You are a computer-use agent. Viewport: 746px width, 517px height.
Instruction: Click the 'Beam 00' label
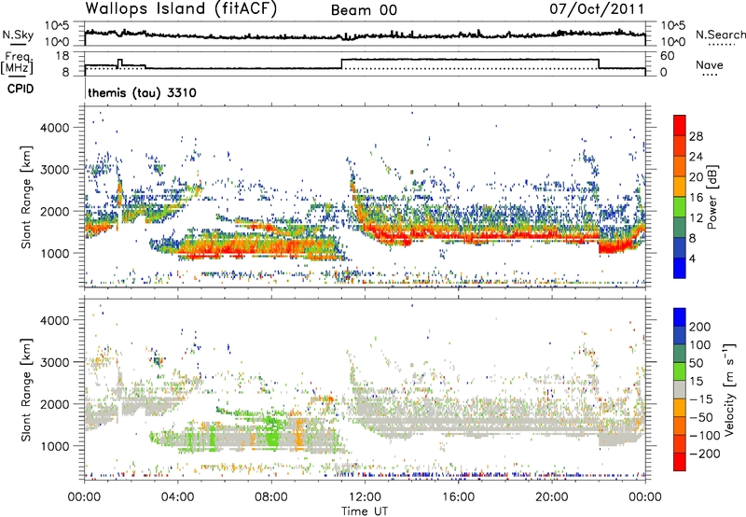(x=364, y=10)
